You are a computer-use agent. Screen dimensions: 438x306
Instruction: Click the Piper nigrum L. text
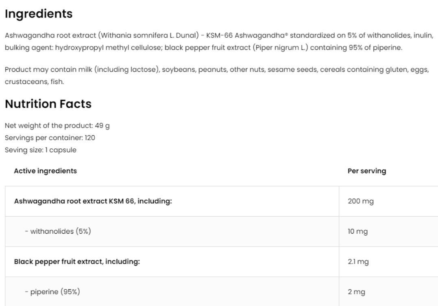pos(281,48)
